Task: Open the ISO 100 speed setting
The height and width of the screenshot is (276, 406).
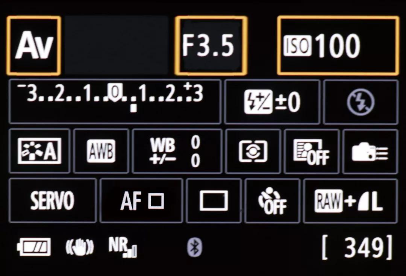Action: [338, 45]
